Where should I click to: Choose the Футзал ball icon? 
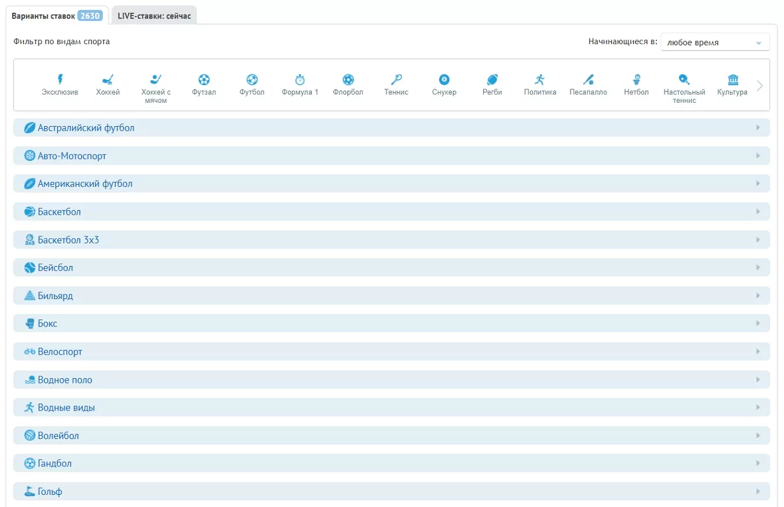204,80
